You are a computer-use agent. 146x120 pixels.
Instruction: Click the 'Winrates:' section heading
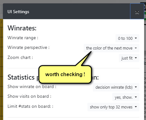22,28
